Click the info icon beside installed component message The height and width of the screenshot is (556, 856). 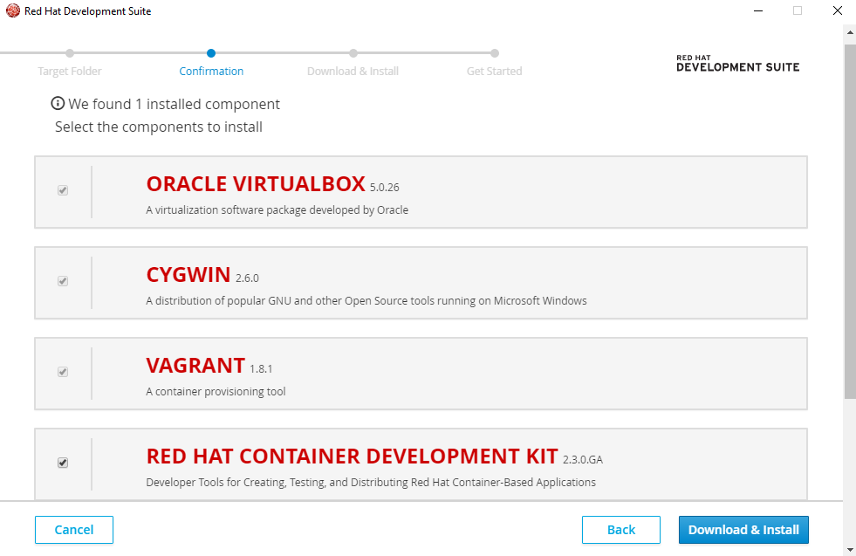[58, 103]
